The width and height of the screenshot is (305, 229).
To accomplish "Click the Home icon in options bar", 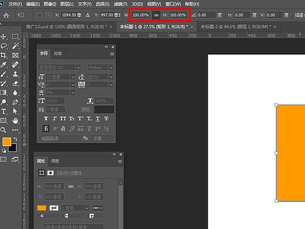I will pyautogui.click(x=6, y=15).
